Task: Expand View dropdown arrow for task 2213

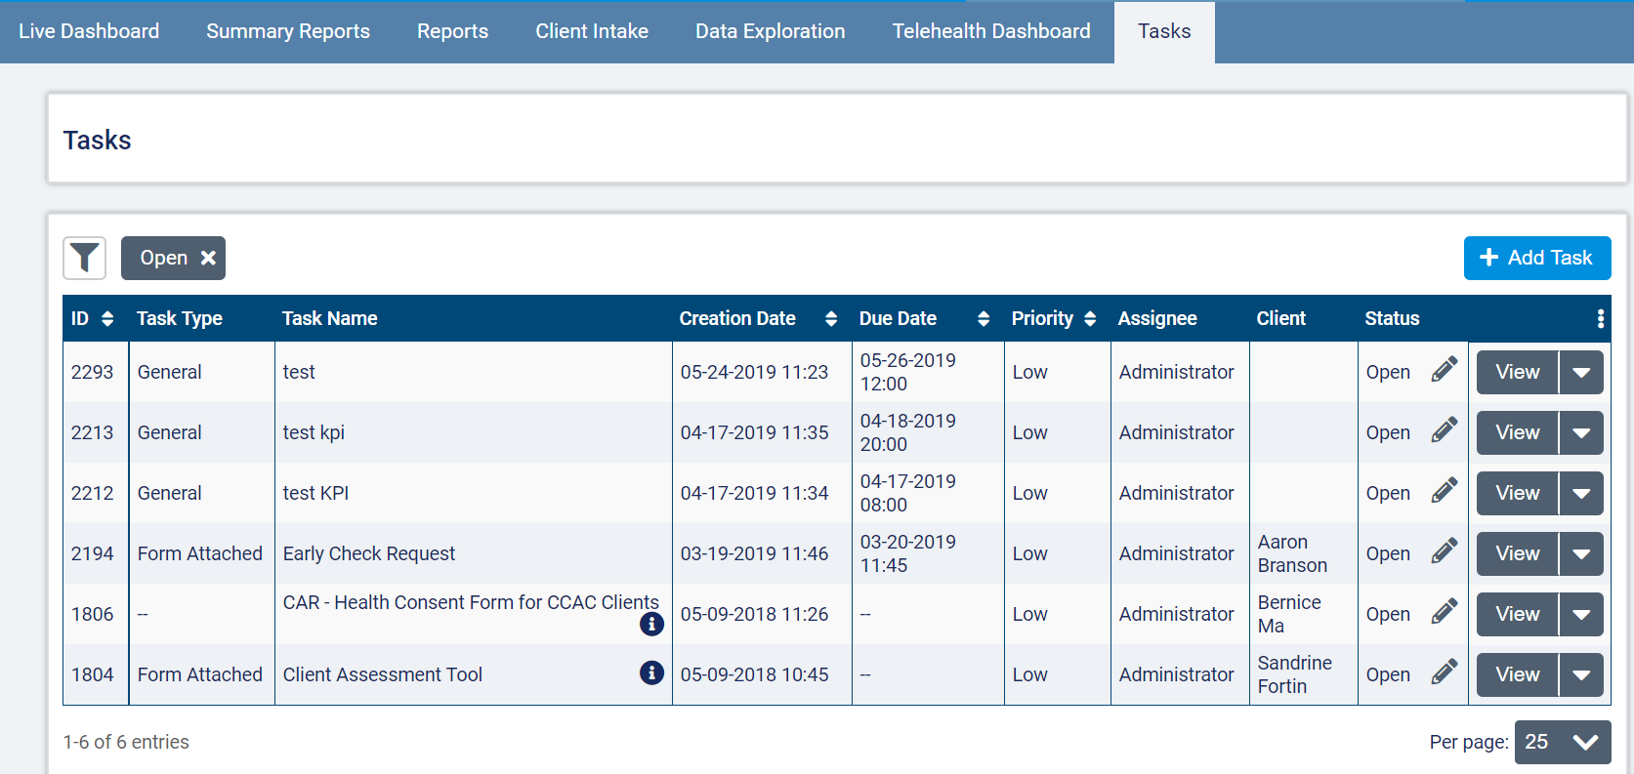Action: tap(1581, 432)
